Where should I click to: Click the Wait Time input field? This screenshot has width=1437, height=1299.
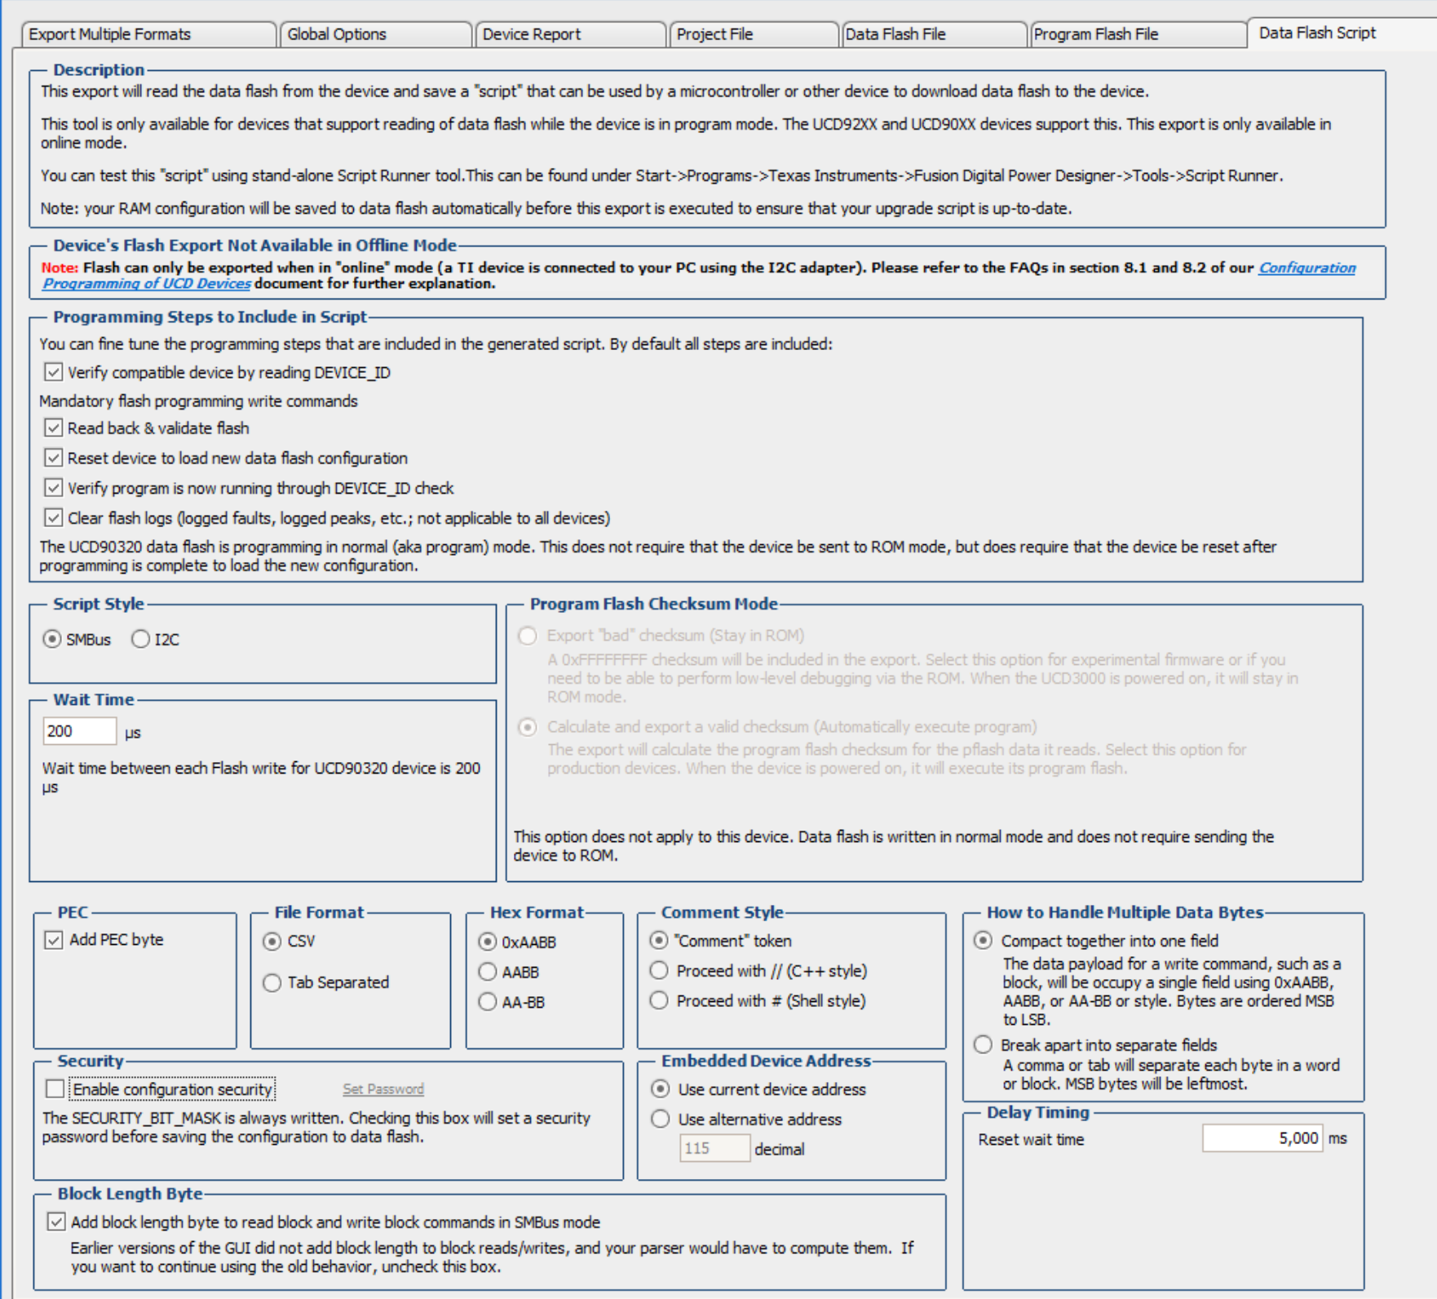(x=78, y=731)
